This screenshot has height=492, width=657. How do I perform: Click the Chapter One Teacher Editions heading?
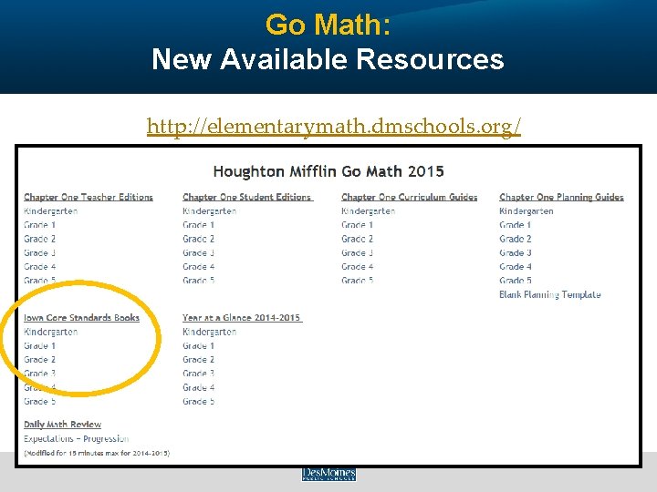(x=89, y=197)
